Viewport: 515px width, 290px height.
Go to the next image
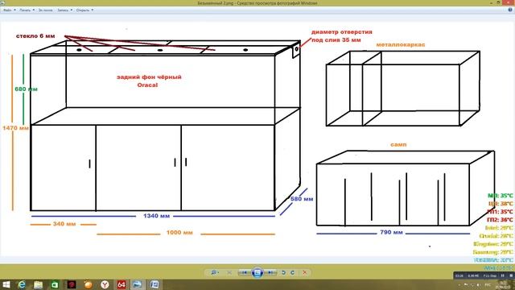click(270, 272)
